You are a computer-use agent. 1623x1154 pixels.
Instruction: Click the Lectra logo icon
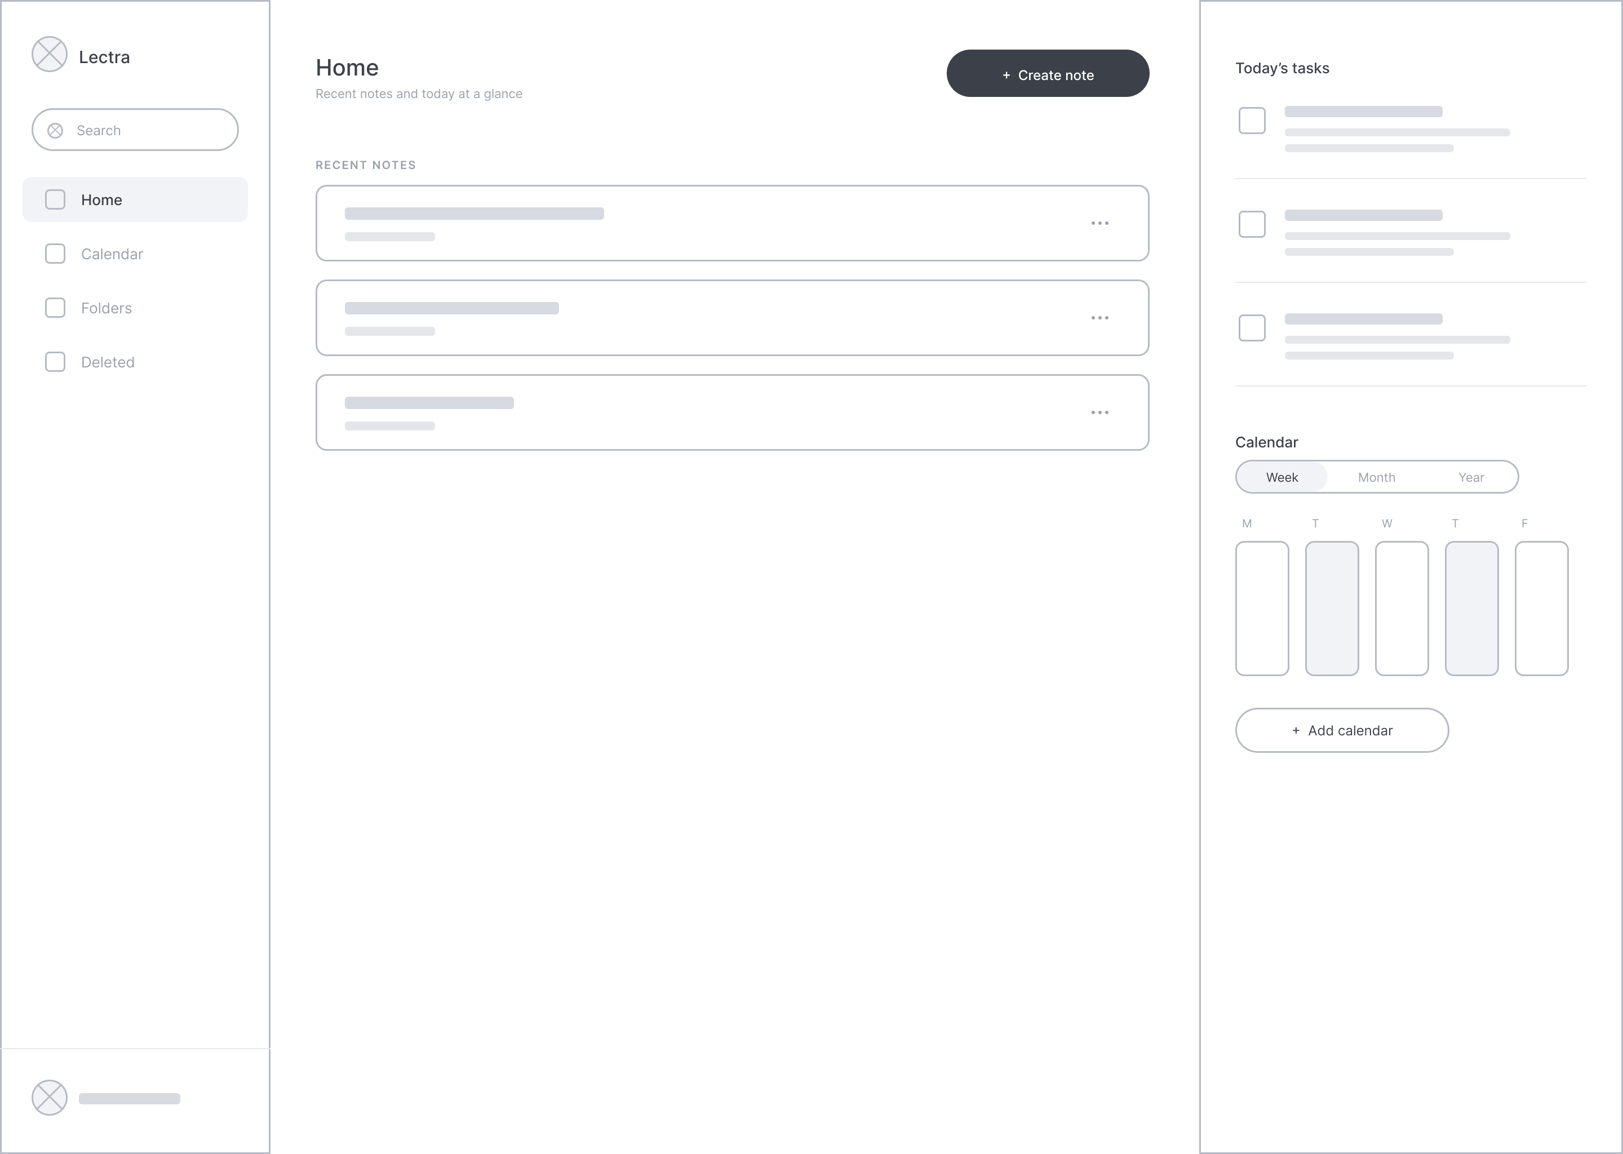[50, 55]
